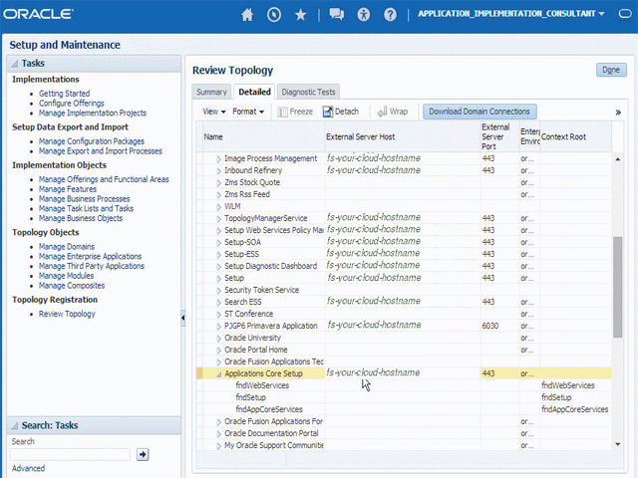Image resolution: width=638 pixels, height=478 pixels.
Task: Click the search go arrow button
Action: pos(143,454)
